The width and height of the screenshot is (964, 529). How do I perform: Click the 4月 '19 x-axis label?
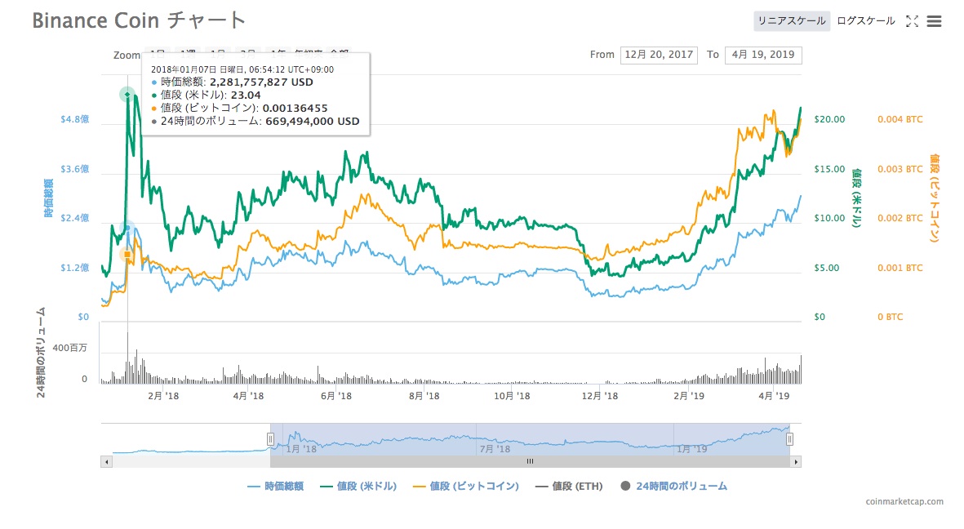tap(774, 396)
